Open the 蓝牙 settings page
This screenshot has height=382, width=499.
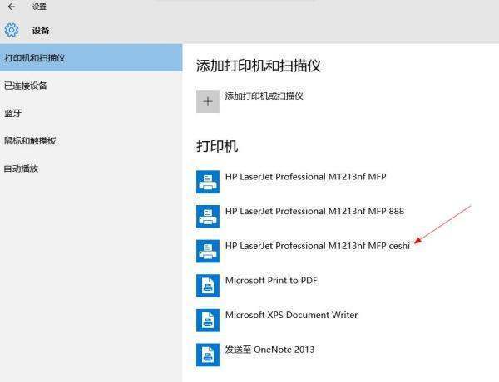coord(91,113)
